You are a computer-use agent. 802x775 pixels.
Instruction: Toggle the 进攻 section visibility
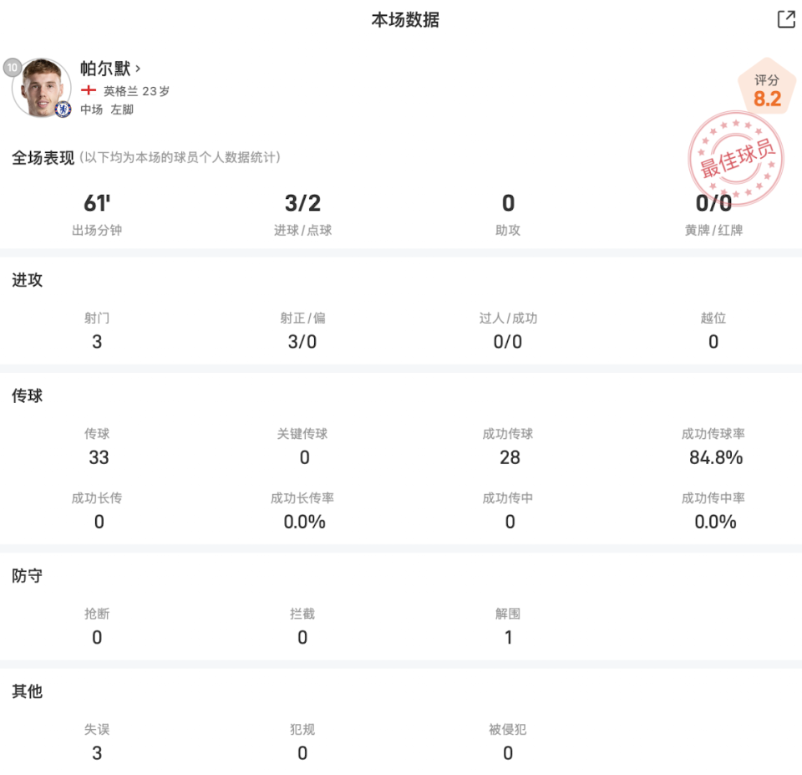click(28, 281)
